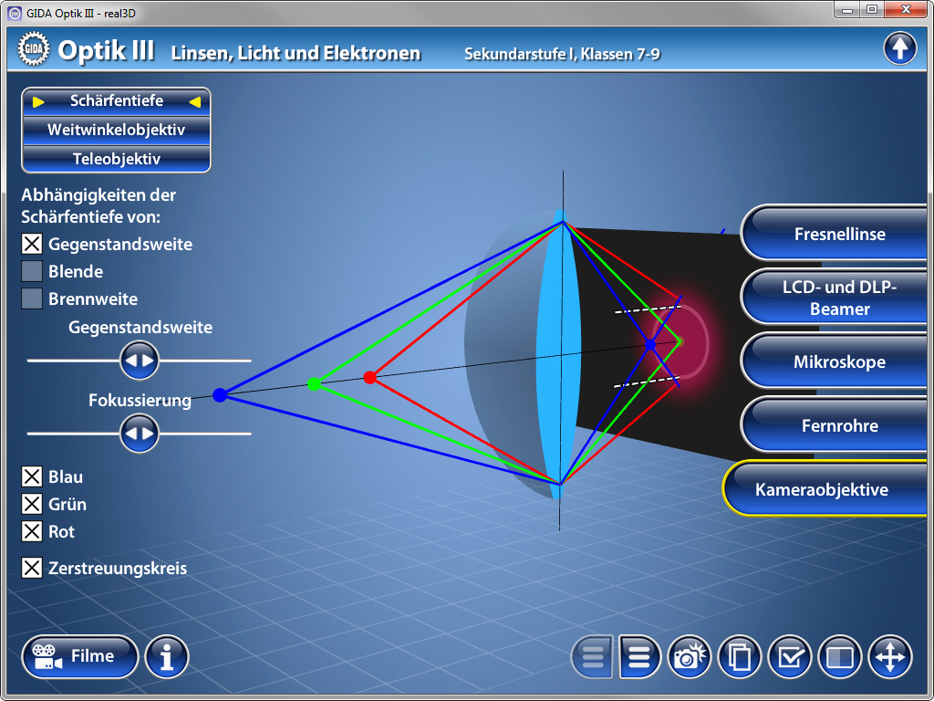Click the up-arrow icon in header

(x=899, y=48)
